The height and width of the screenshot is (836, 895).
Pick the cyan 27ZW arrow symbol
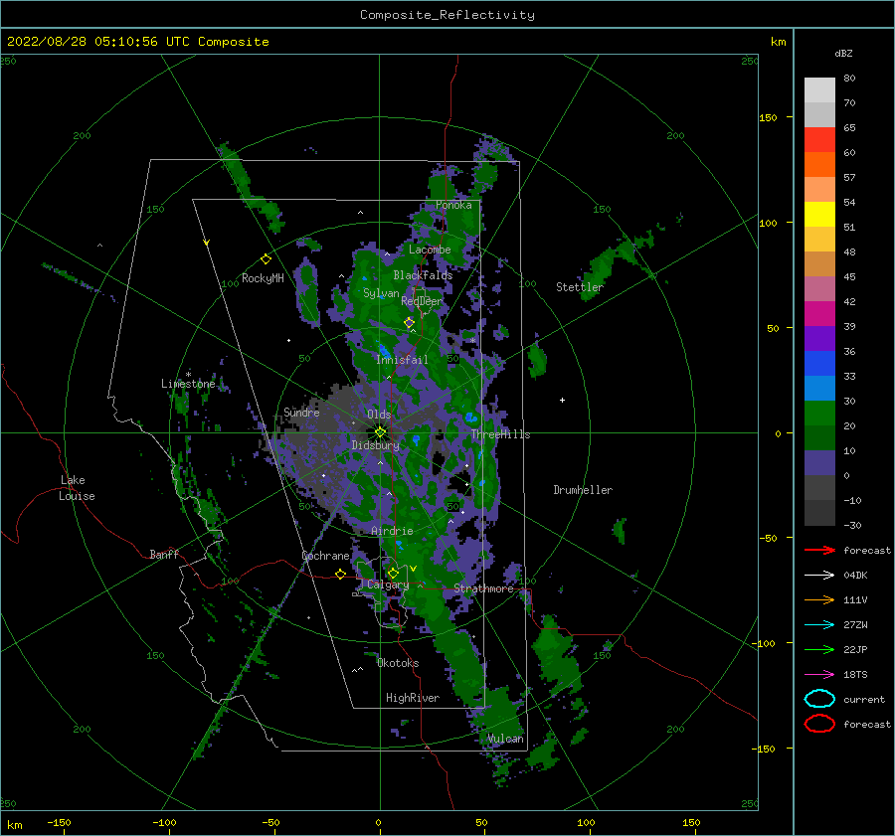[819, 625]
